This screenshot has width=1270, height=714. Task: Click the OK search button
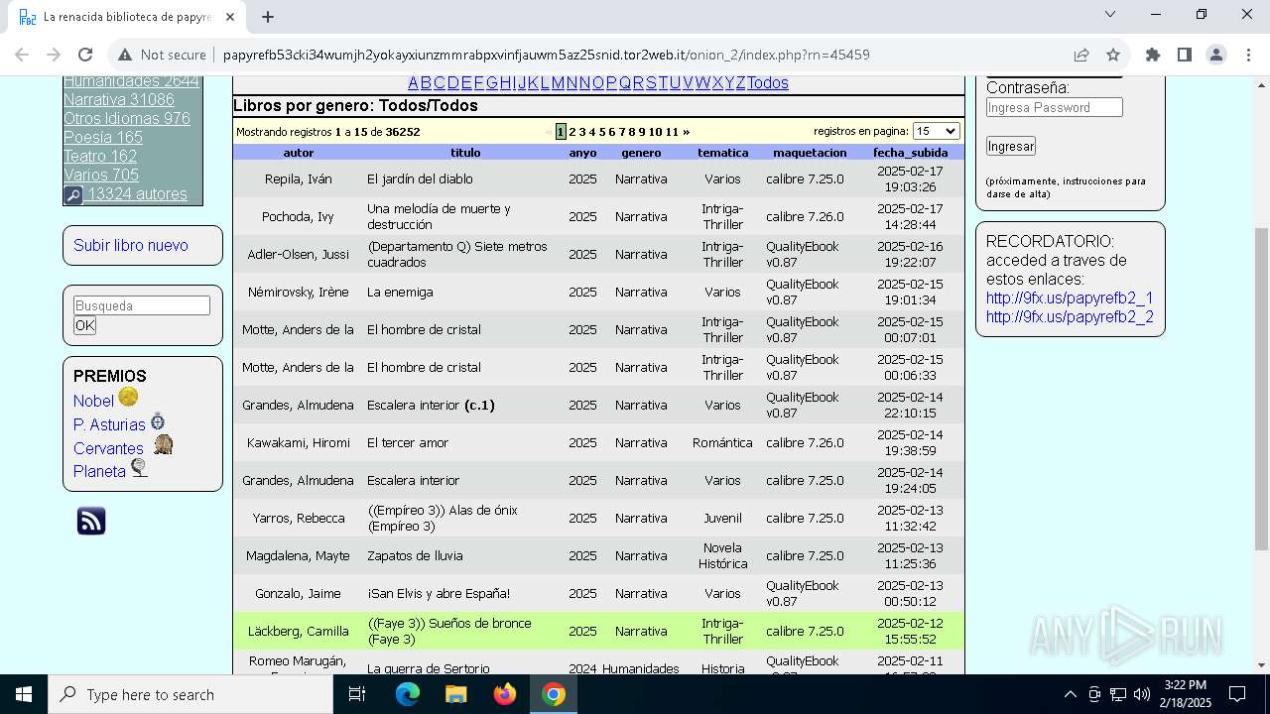tap(84, 325)
